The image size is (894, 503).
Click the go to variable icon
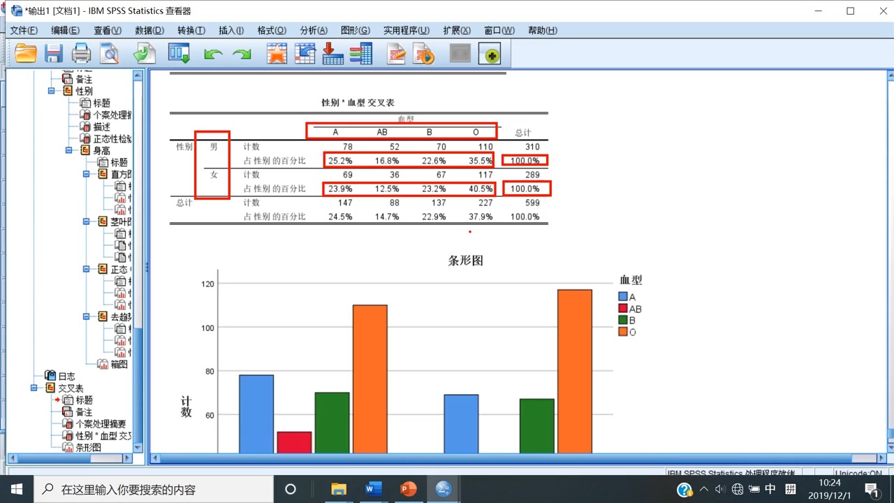tap(332, 54)
